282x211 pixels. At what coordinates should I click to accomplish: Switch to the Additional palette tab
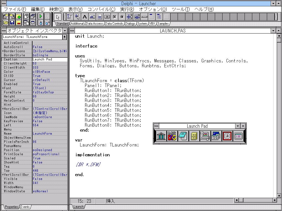[77, 24]
